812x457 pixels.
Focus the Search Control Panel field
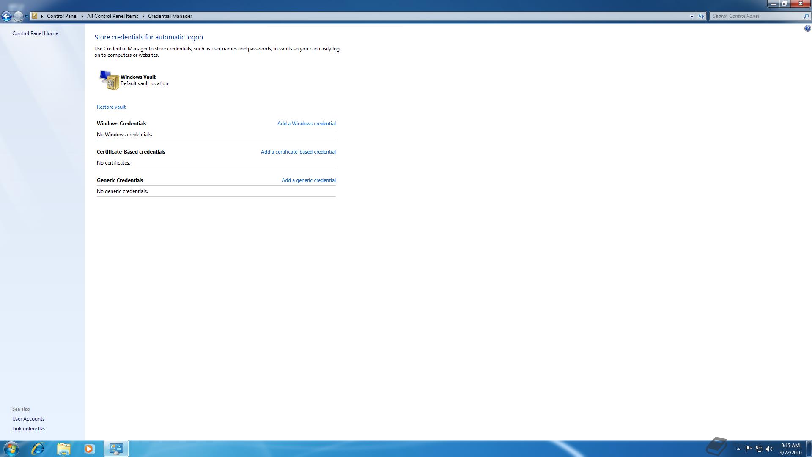point(756,16)
